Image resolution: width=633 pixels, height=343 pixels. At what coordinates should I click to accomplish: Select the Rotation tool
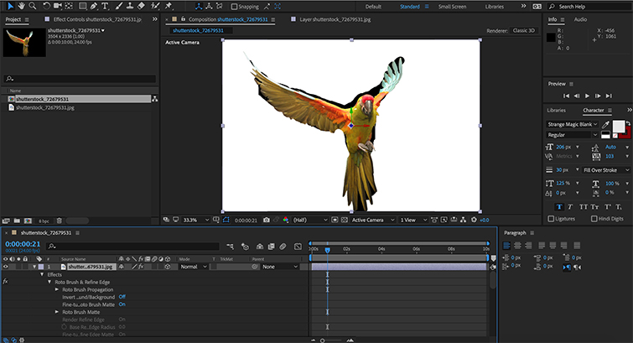coord(46,6)
